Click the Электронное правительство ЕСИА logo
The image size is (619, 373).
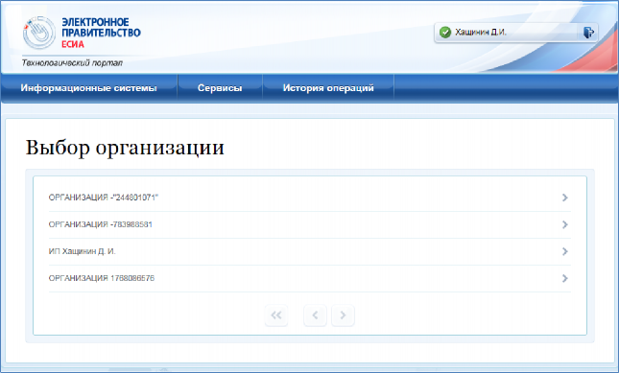tap(82, 33)
